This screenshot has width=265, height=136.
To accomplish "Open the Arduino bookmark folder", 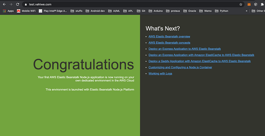I will [155, 11].
